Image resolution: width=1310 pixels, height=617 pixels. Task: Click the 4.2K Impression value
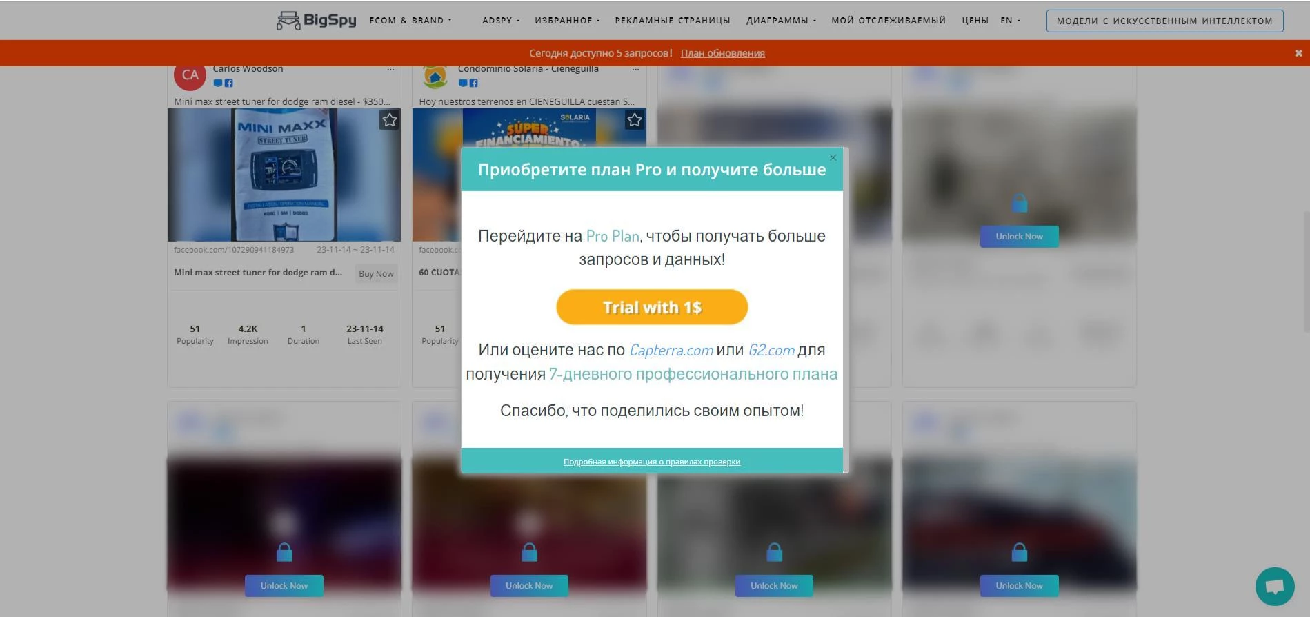pyautogui.click(x=248, y=329)
